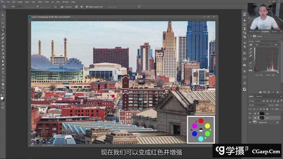
Task: Hide the Cyan layer
Action: point(250,113)
